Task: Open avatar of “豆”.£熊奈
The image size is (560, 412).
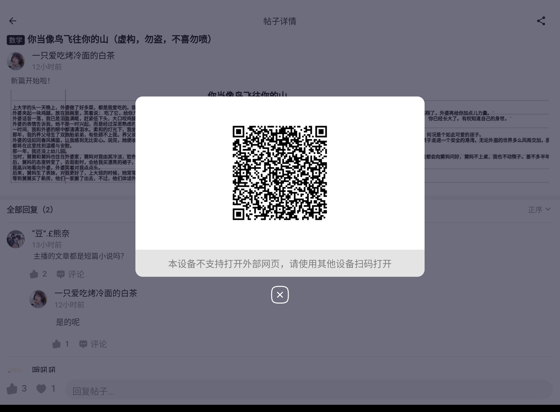Action: point(16,239)
